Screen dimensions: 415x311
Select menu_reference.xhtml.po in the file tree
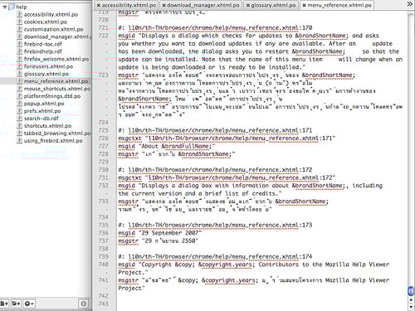point(56,81)
